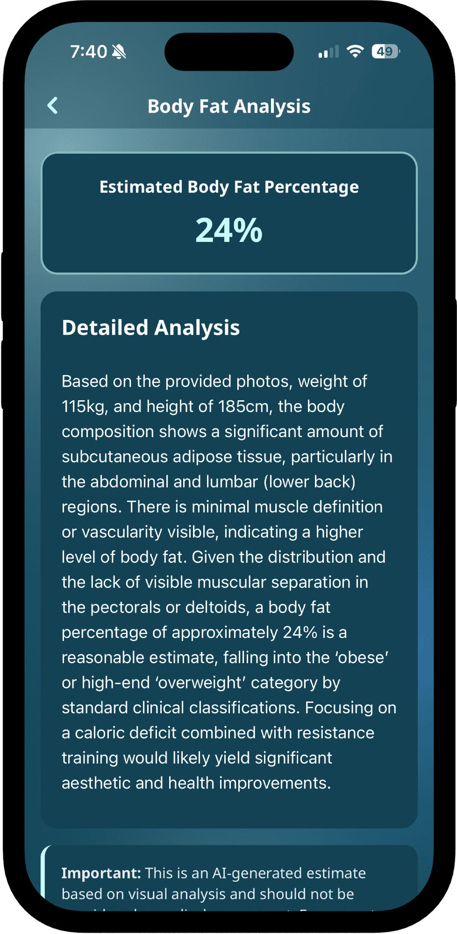
Task: Tap the detailed analysis paragraph text
Action: (229, 582)
